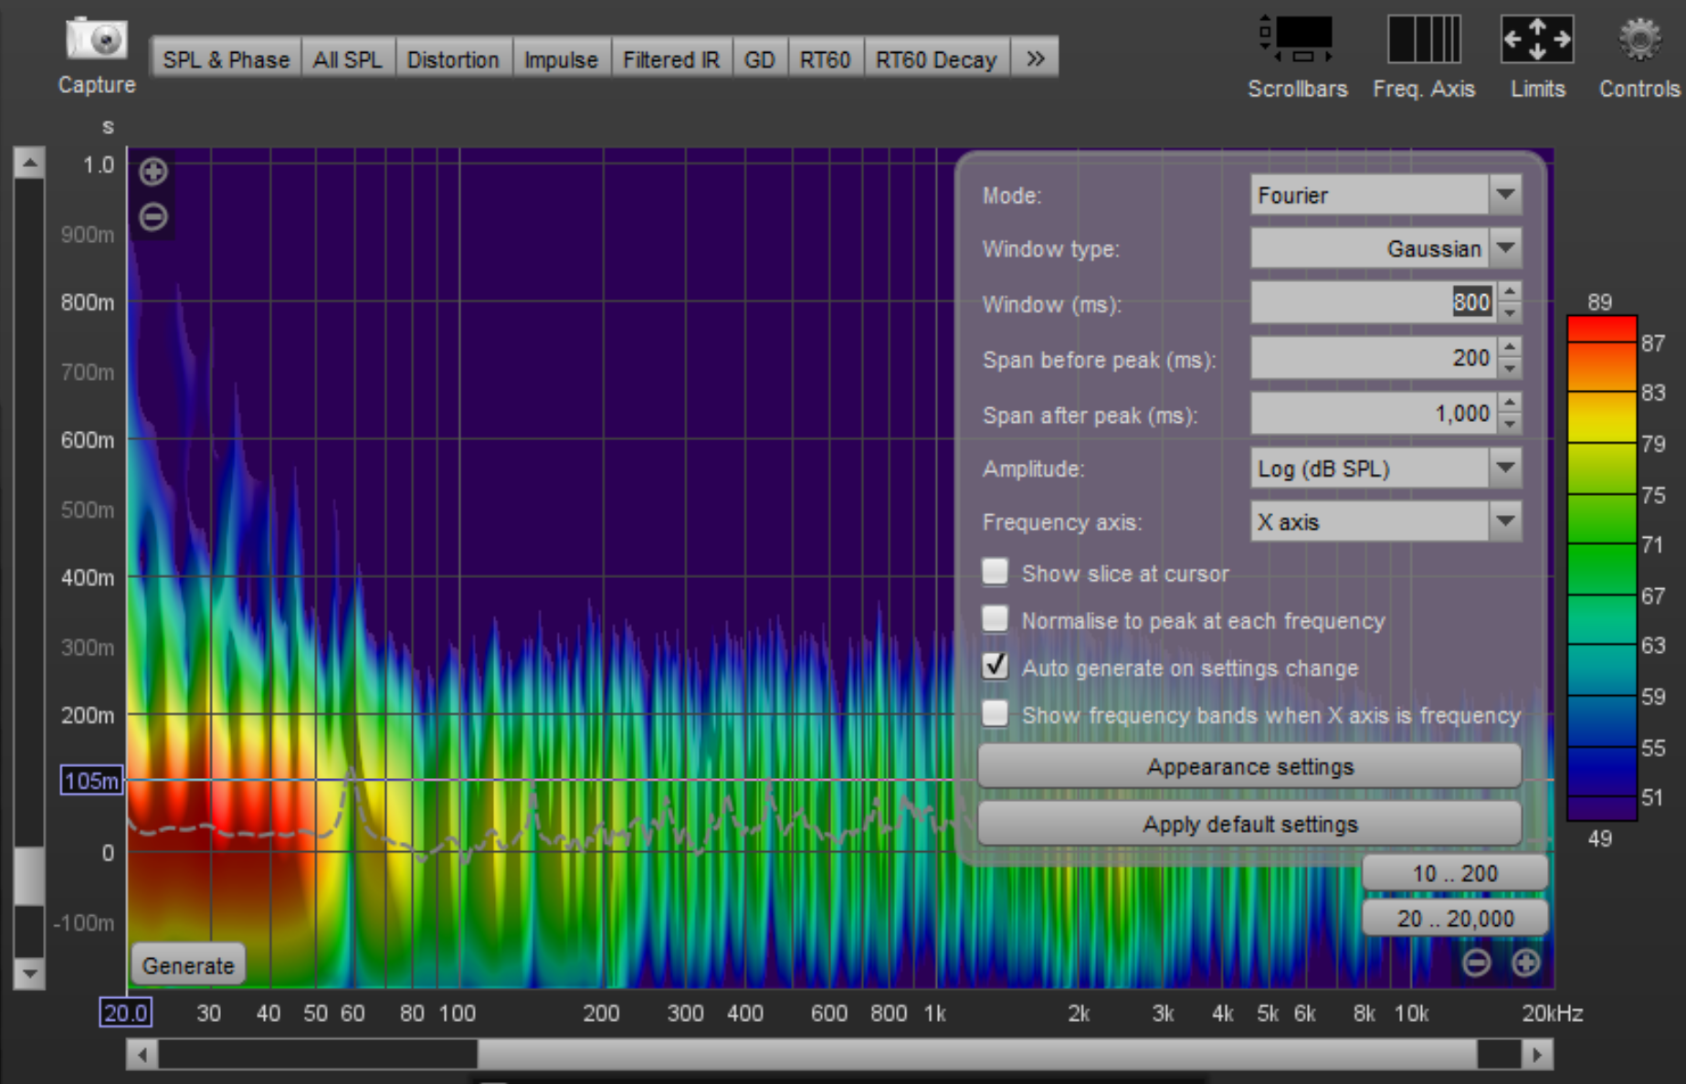Enable Normalise to peak at each frequency

coord(996,620)
